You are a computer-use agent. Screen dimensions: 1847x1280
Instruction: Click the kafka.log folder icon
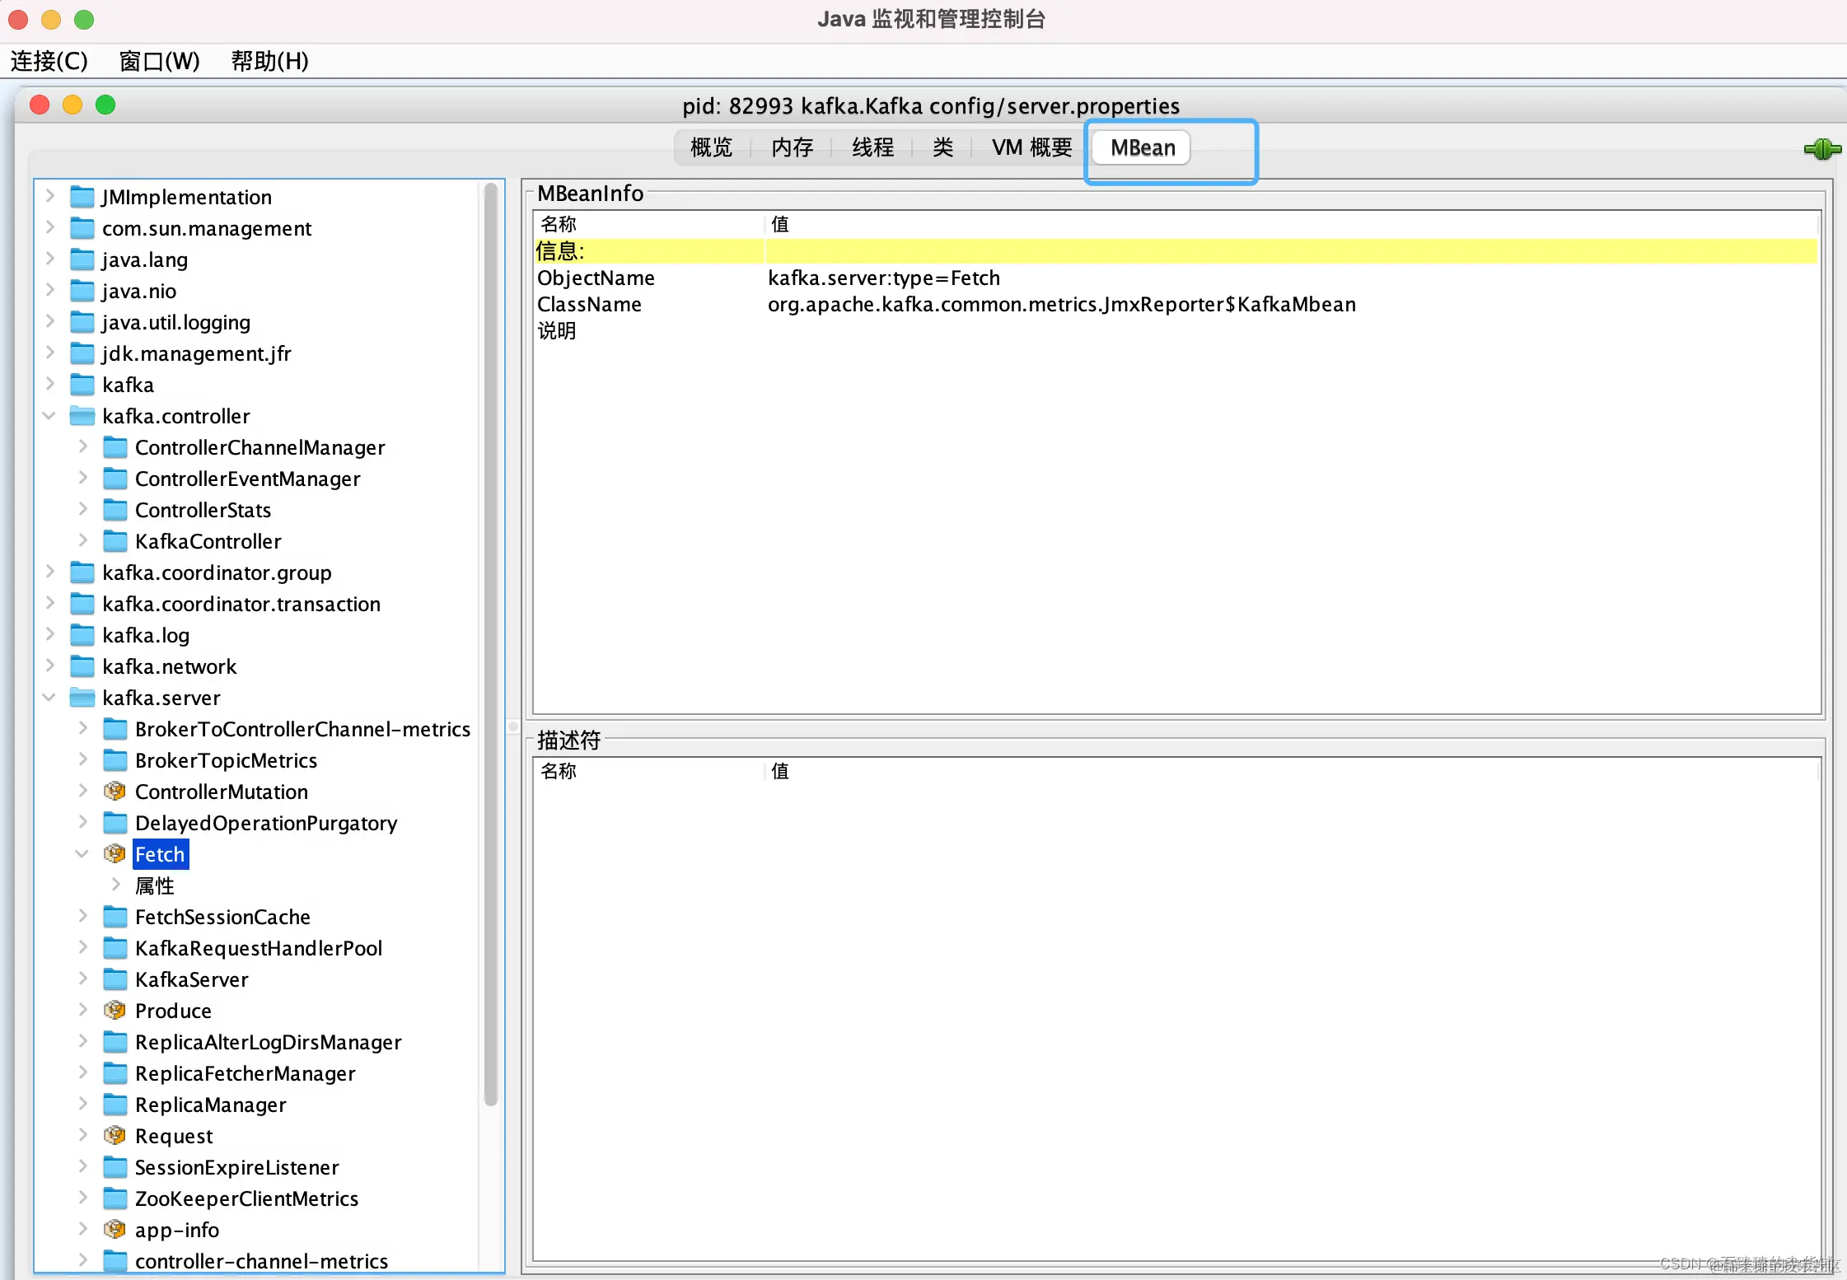[82, 635]
